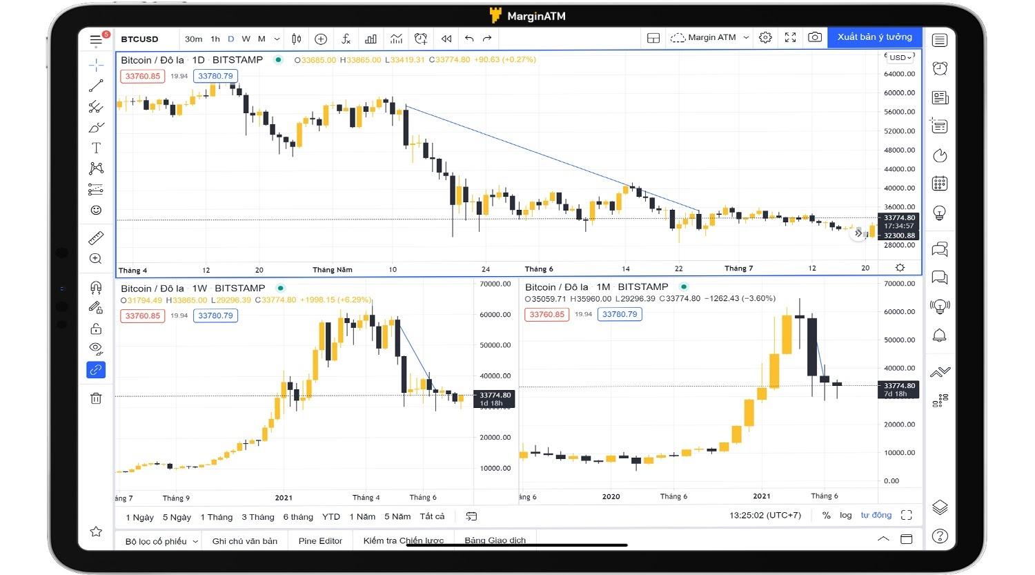Open the help question mark icon
Screen dimensions: 1035x575
(x=940, y=536)
